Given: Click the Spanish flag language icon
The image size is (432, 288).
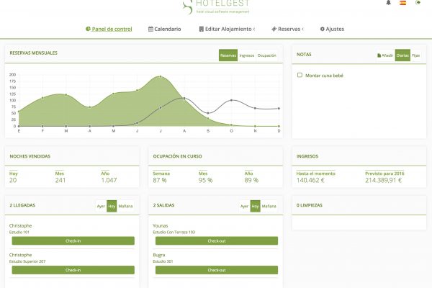Looking at the screenshot, I should pyautogui.click(x=402, y=3).
